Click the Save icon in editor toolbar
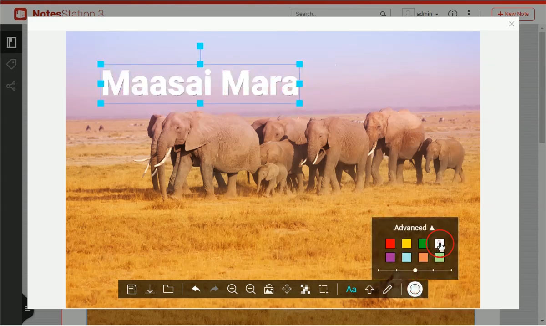Image resolution: width=546 pixels, height=326 pixels. pos(132,290)
